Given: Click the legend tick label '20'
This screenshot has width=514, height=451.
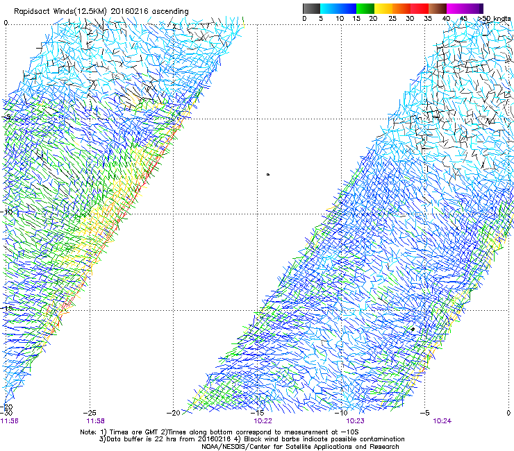Looking at the screenshot, I should (x=373, y=19).
